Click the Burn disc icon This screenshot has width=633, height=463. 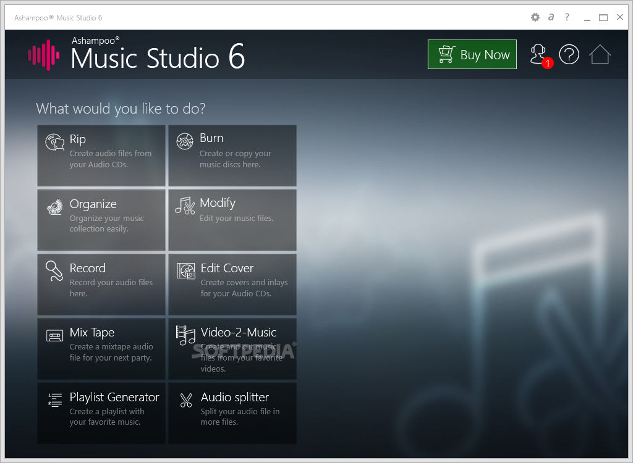pos(185,141)
